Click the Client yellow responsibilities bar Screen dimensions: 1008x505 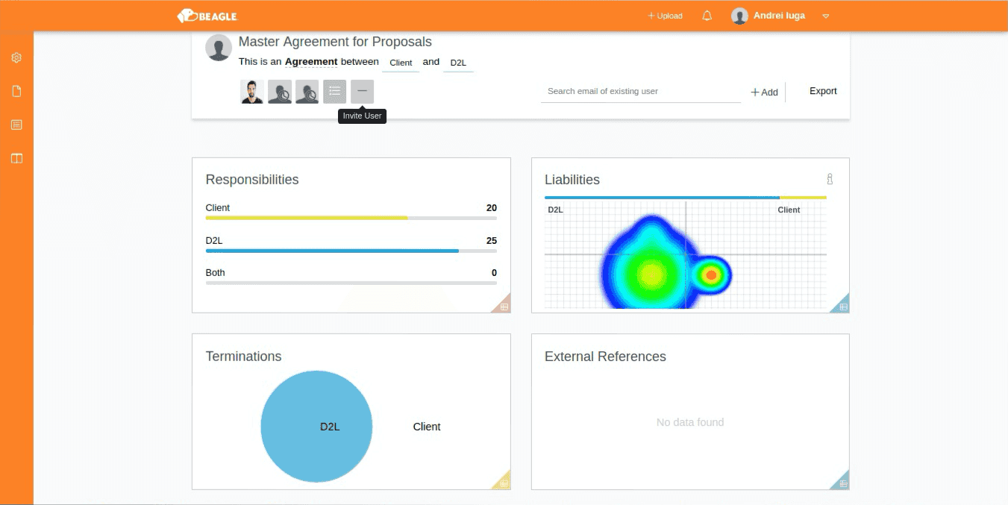coord(307,218)
